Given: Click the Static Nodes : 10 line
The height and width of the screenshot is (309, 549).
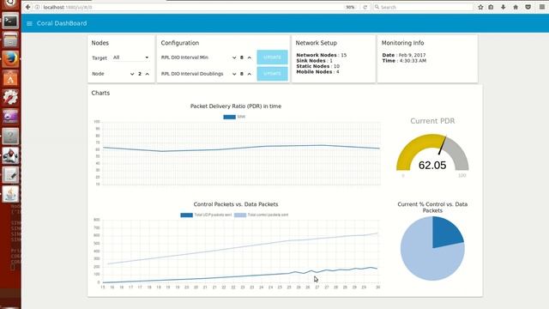Looking at the screenshot, I should tap(318, 66).
